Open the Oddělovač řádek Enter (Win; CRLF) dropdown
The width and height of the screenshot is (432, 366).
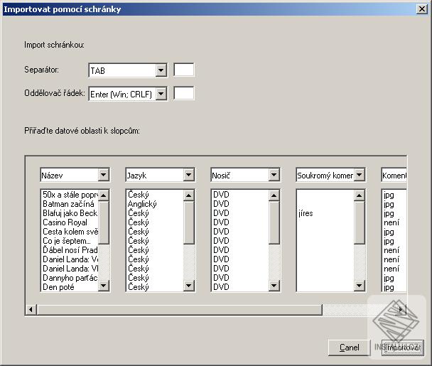(161, 94)
